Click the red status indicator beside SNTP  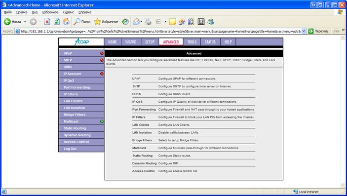point(102,60)
